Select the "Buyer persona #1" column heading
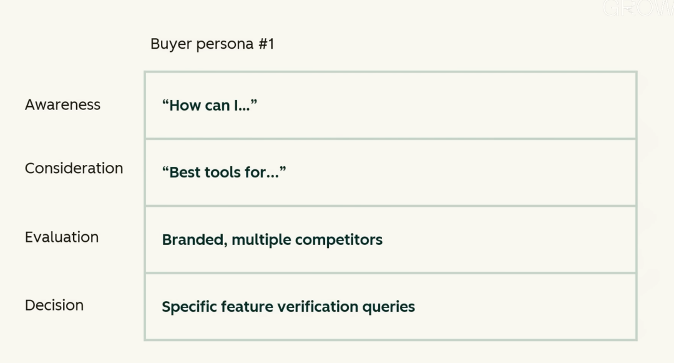The width and height of the screenshot is (674, 363). pyautogui.click(x=212, y=44)
